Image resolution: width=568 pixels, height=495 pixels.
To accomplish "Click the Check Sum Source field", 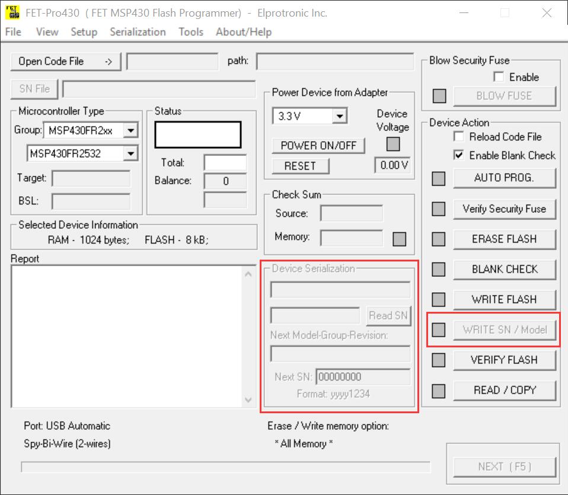I will (352, 213).
